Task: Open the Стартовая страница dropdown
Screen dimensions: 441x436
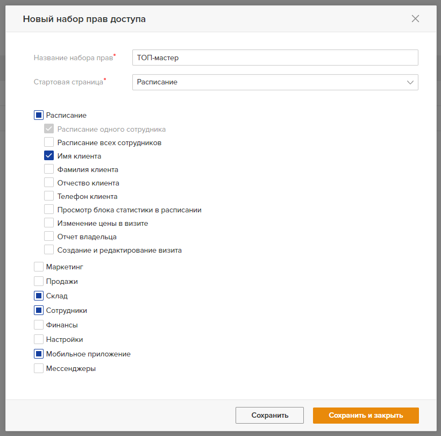Action: [x=275, y=82]
